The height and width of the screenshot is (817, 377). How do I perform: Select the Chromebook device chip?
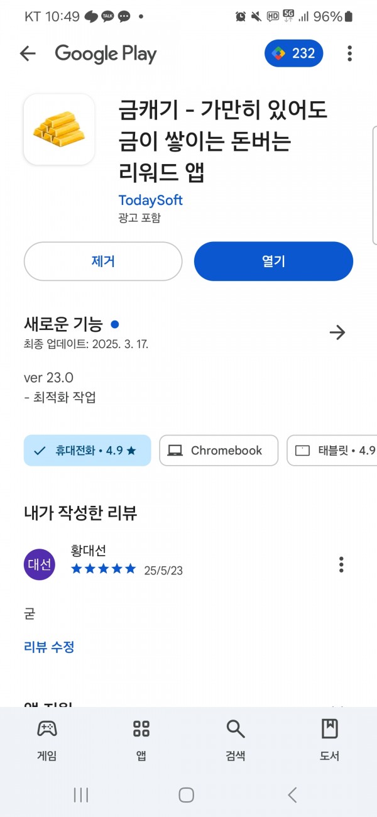click(219, 451)
